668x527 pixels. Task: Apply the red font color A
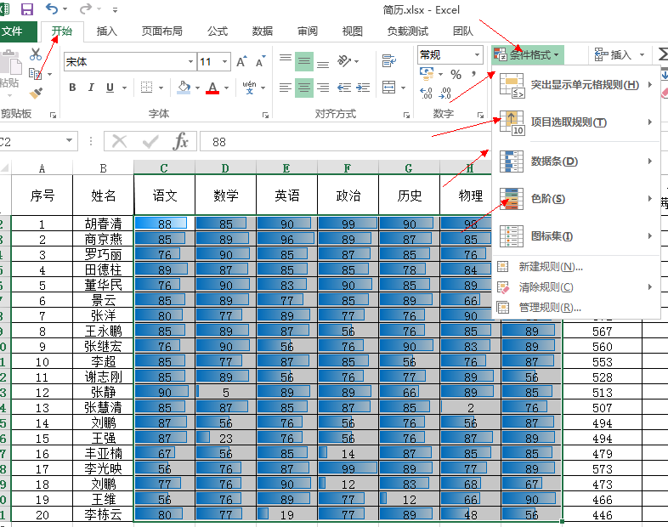[x=212, y=88]
